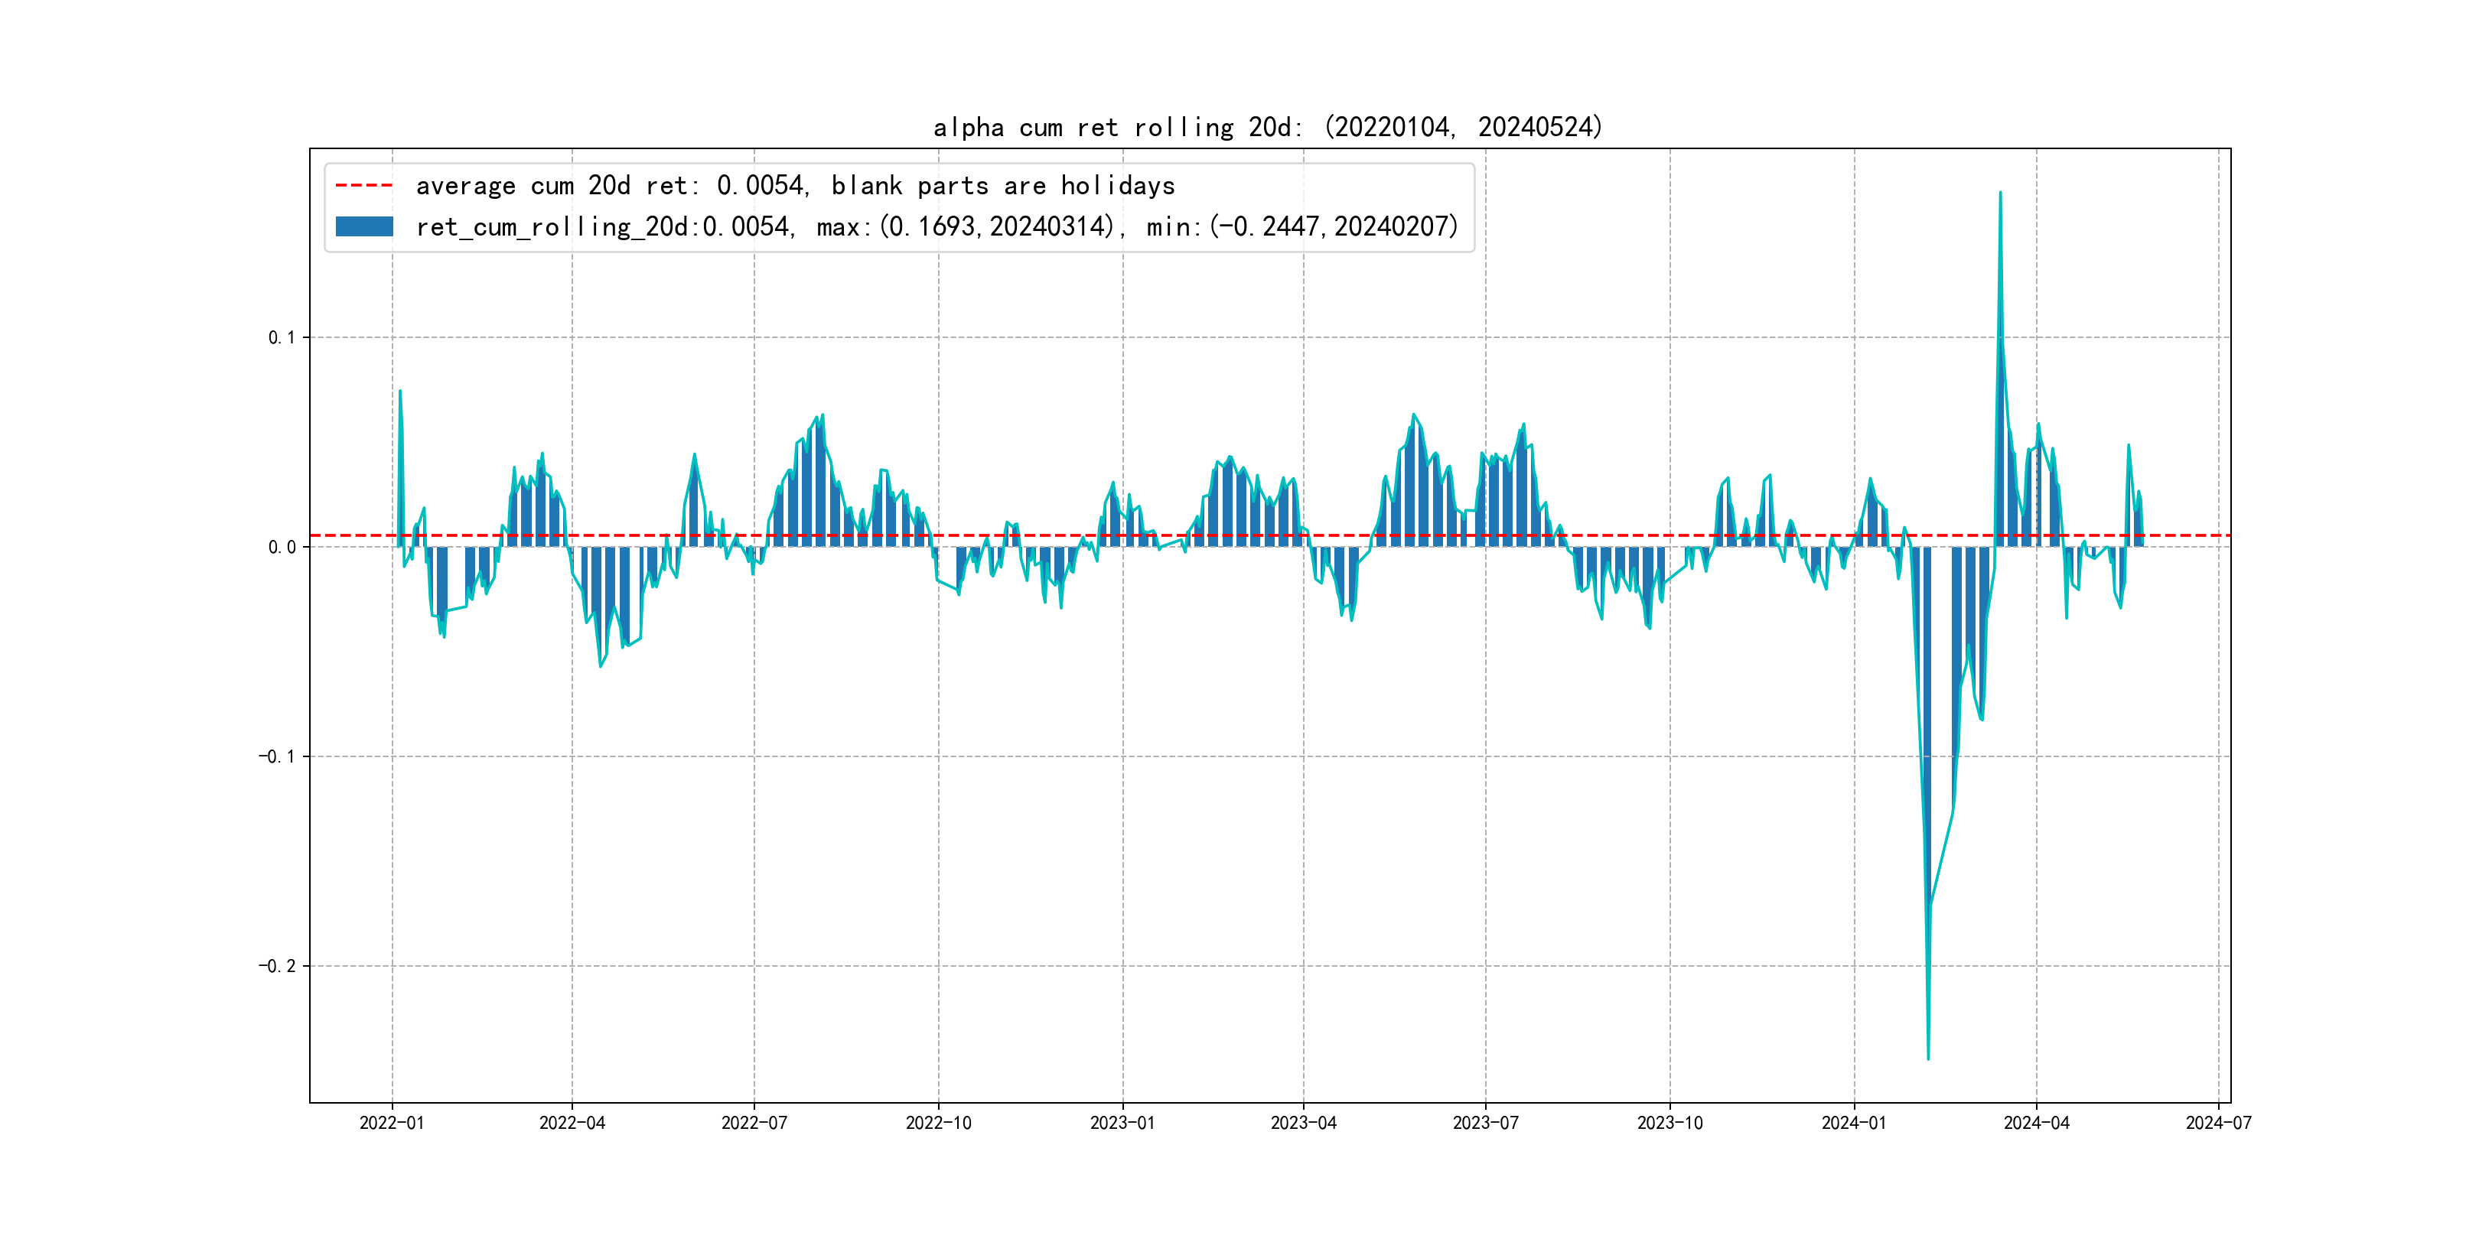
Task: Click the 2024-07 x-axis tick label
Action: 2218,1123
